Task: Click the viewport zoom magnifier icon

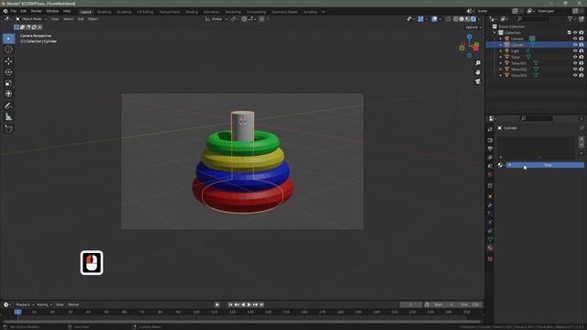Action: (x=478, y=63)
